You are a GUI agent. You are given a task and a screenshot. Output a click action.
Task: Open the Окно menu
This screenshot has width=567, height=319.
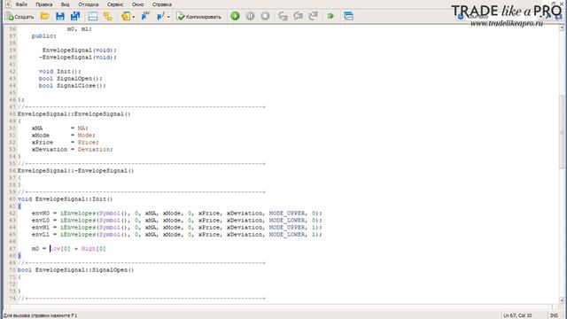138,4
